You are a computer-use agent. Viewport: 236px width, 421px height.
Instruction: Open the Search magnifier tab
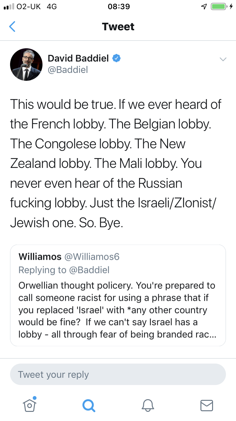(88, 405)
